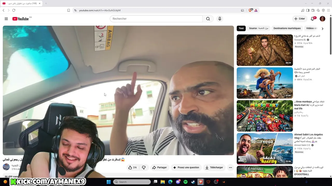332x186 pixels.
Task: Open OBS Studio from the taskbar
Action: 216,182
